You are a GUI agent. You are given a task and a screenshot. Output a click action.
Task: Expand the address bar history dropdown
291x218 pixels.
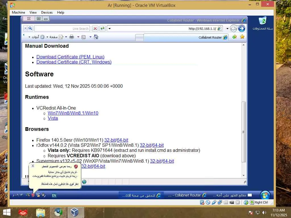pyautogui.click(x=110, y=29)
